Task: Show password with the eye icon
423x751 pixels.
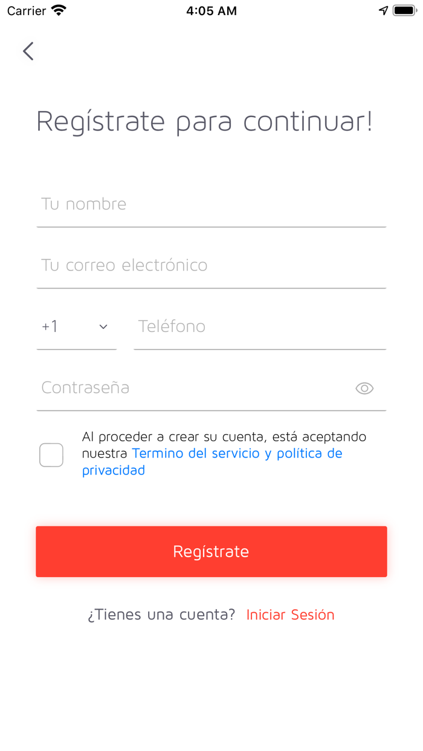Action: (x=364, y=388)
